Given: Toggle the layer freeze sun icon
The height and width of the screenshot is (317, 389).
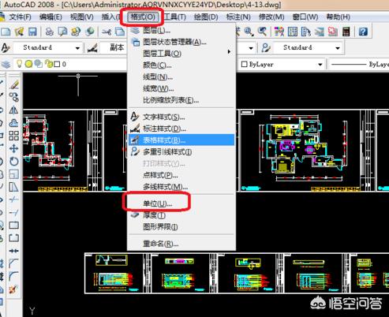Looking at the screenshot, I should coord(28,64).
